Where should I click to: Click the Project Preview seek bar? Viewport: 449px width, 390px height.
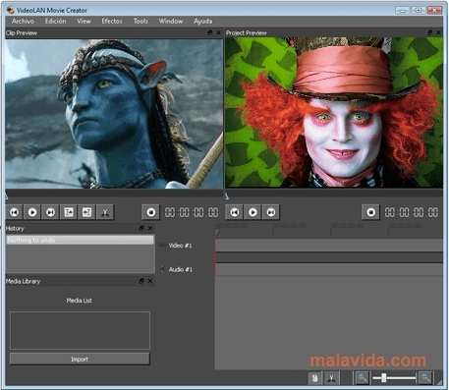334,195
